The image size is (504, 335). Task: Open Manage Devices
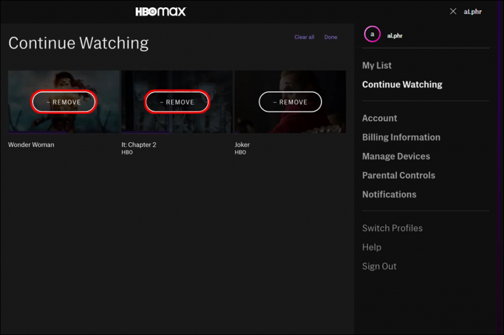coord(396,157)
